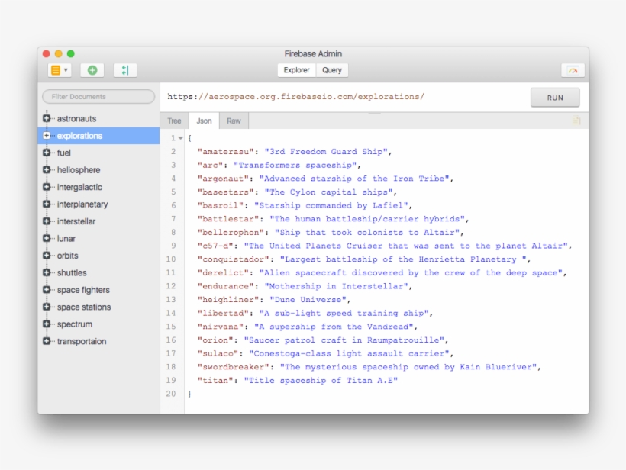626x470 pixels.
Task: Select orbits in the document tree
Action: point(67,256)
